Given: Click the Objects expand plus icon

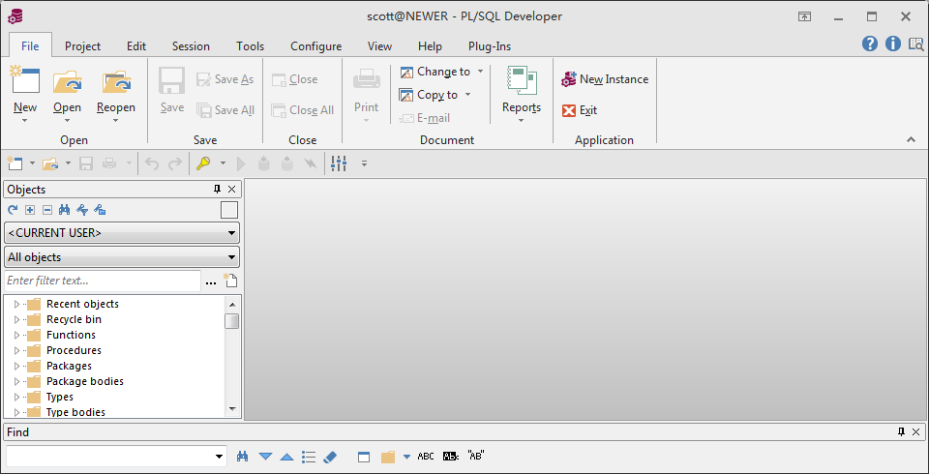Looking at the screenshot, I should pos(30,210).
